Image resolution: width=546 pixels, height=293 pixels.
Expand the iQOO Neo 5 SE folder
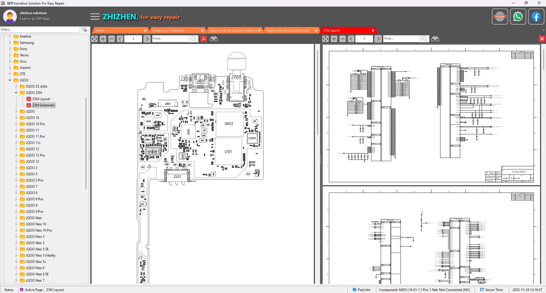click(x=16, y=249)
